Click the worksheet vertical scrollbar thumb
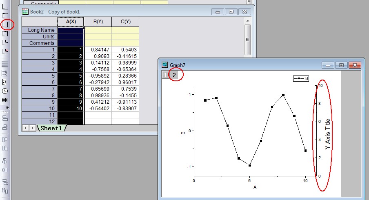 (247, 39)
